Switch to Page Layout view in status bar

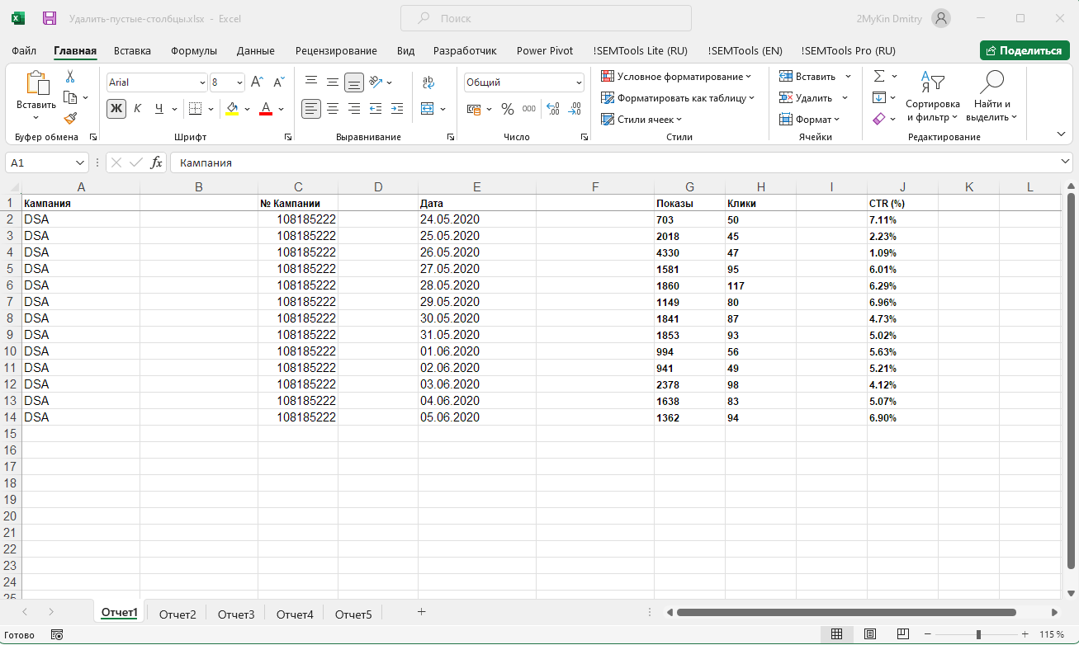pos(869,634)
